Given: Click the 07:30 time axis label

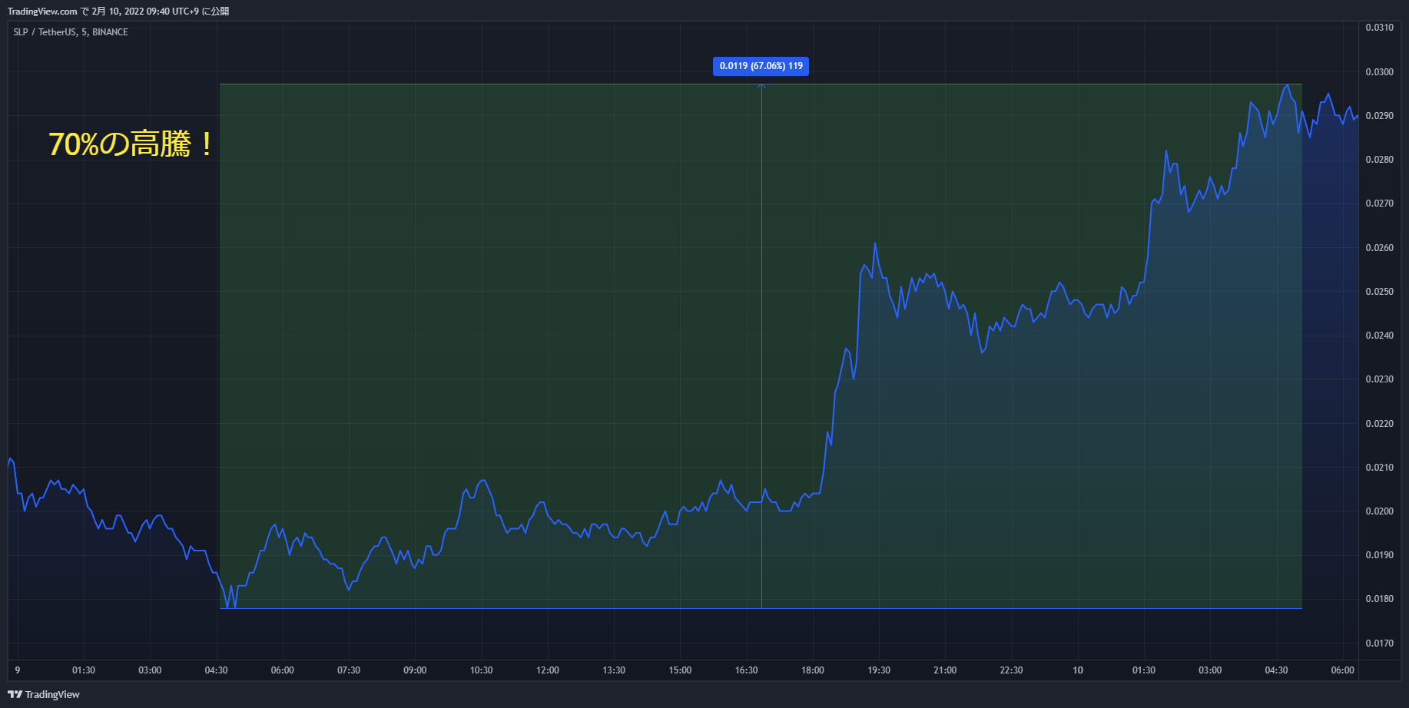Looking at the screenshot, I should (349, 670).
